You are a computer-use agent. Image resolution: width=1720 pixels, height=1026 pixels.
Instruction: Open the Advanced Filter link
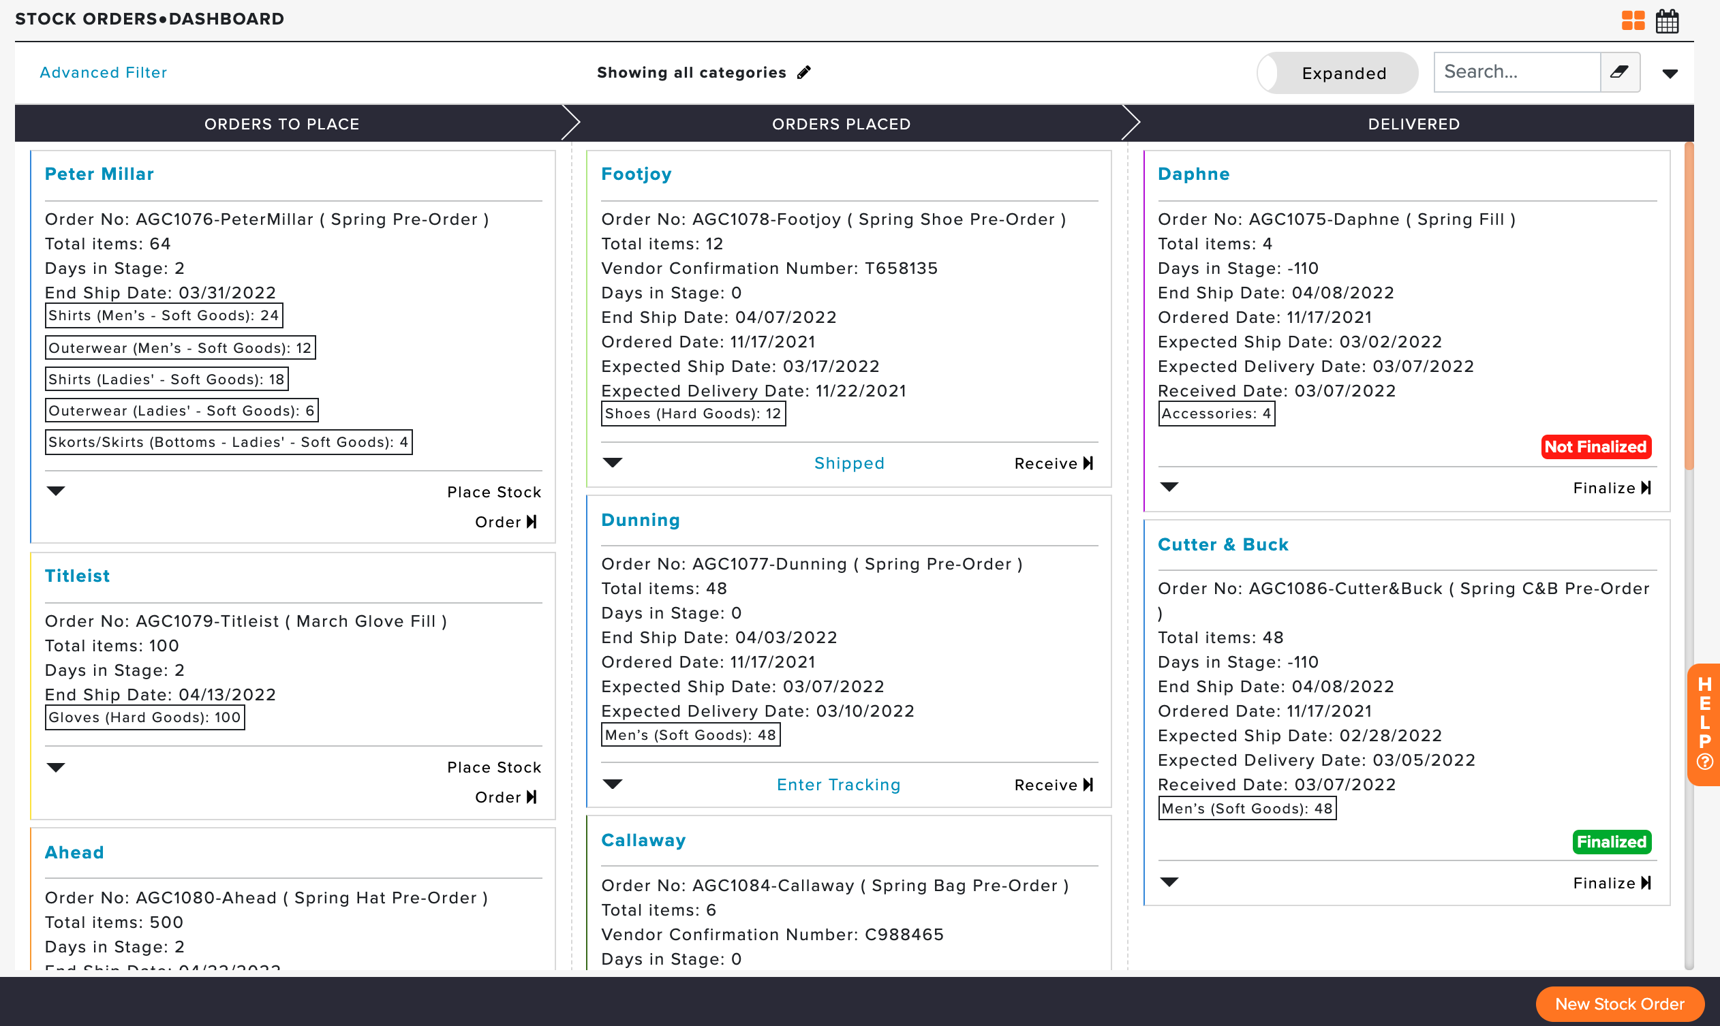pyautogui.click(x=104, y=72)
